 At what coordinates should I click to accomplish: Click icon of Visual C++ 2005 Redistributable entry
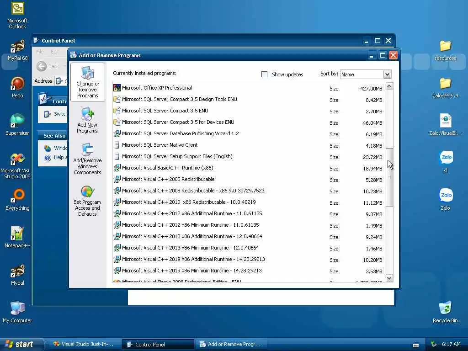pos(117,179)
